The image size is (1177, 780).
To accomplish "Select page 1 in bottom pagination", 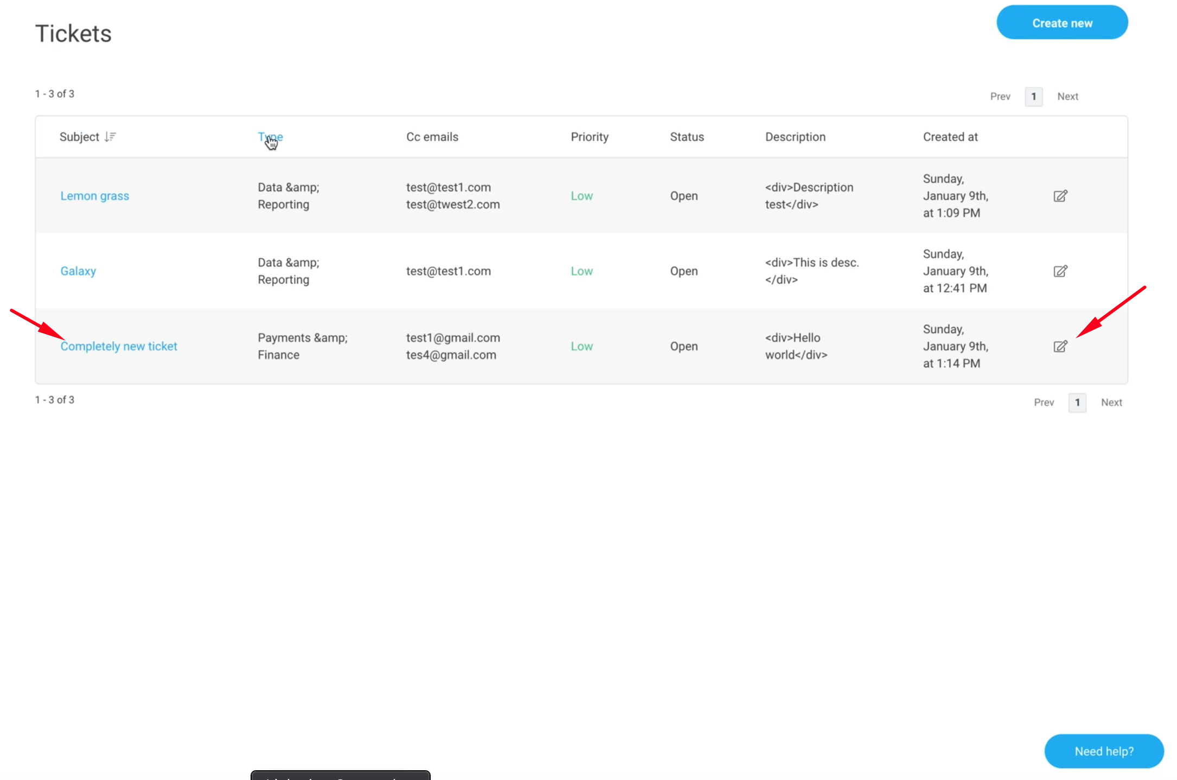I will [x=1077, y=402].
